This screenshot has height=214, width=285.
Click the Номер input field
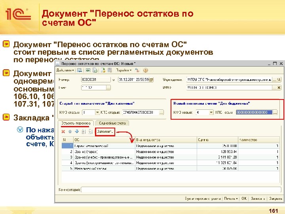click(x=96, y=80)
